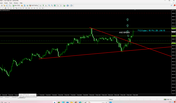Switch chart to bar chart mode
This screenshot has width=176, height=103.
41,6
